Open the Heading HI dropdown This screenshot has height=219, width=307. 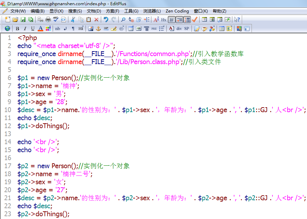click(x=81, y=29)
